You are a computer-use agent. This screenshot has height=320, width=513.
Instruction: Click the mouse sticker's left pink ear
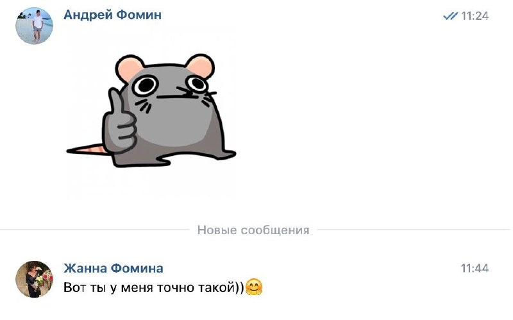point(130,68)
